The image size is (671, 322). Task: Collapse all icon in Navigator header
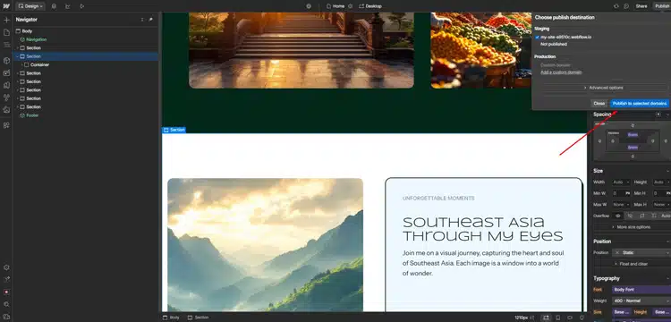(142, 20)
